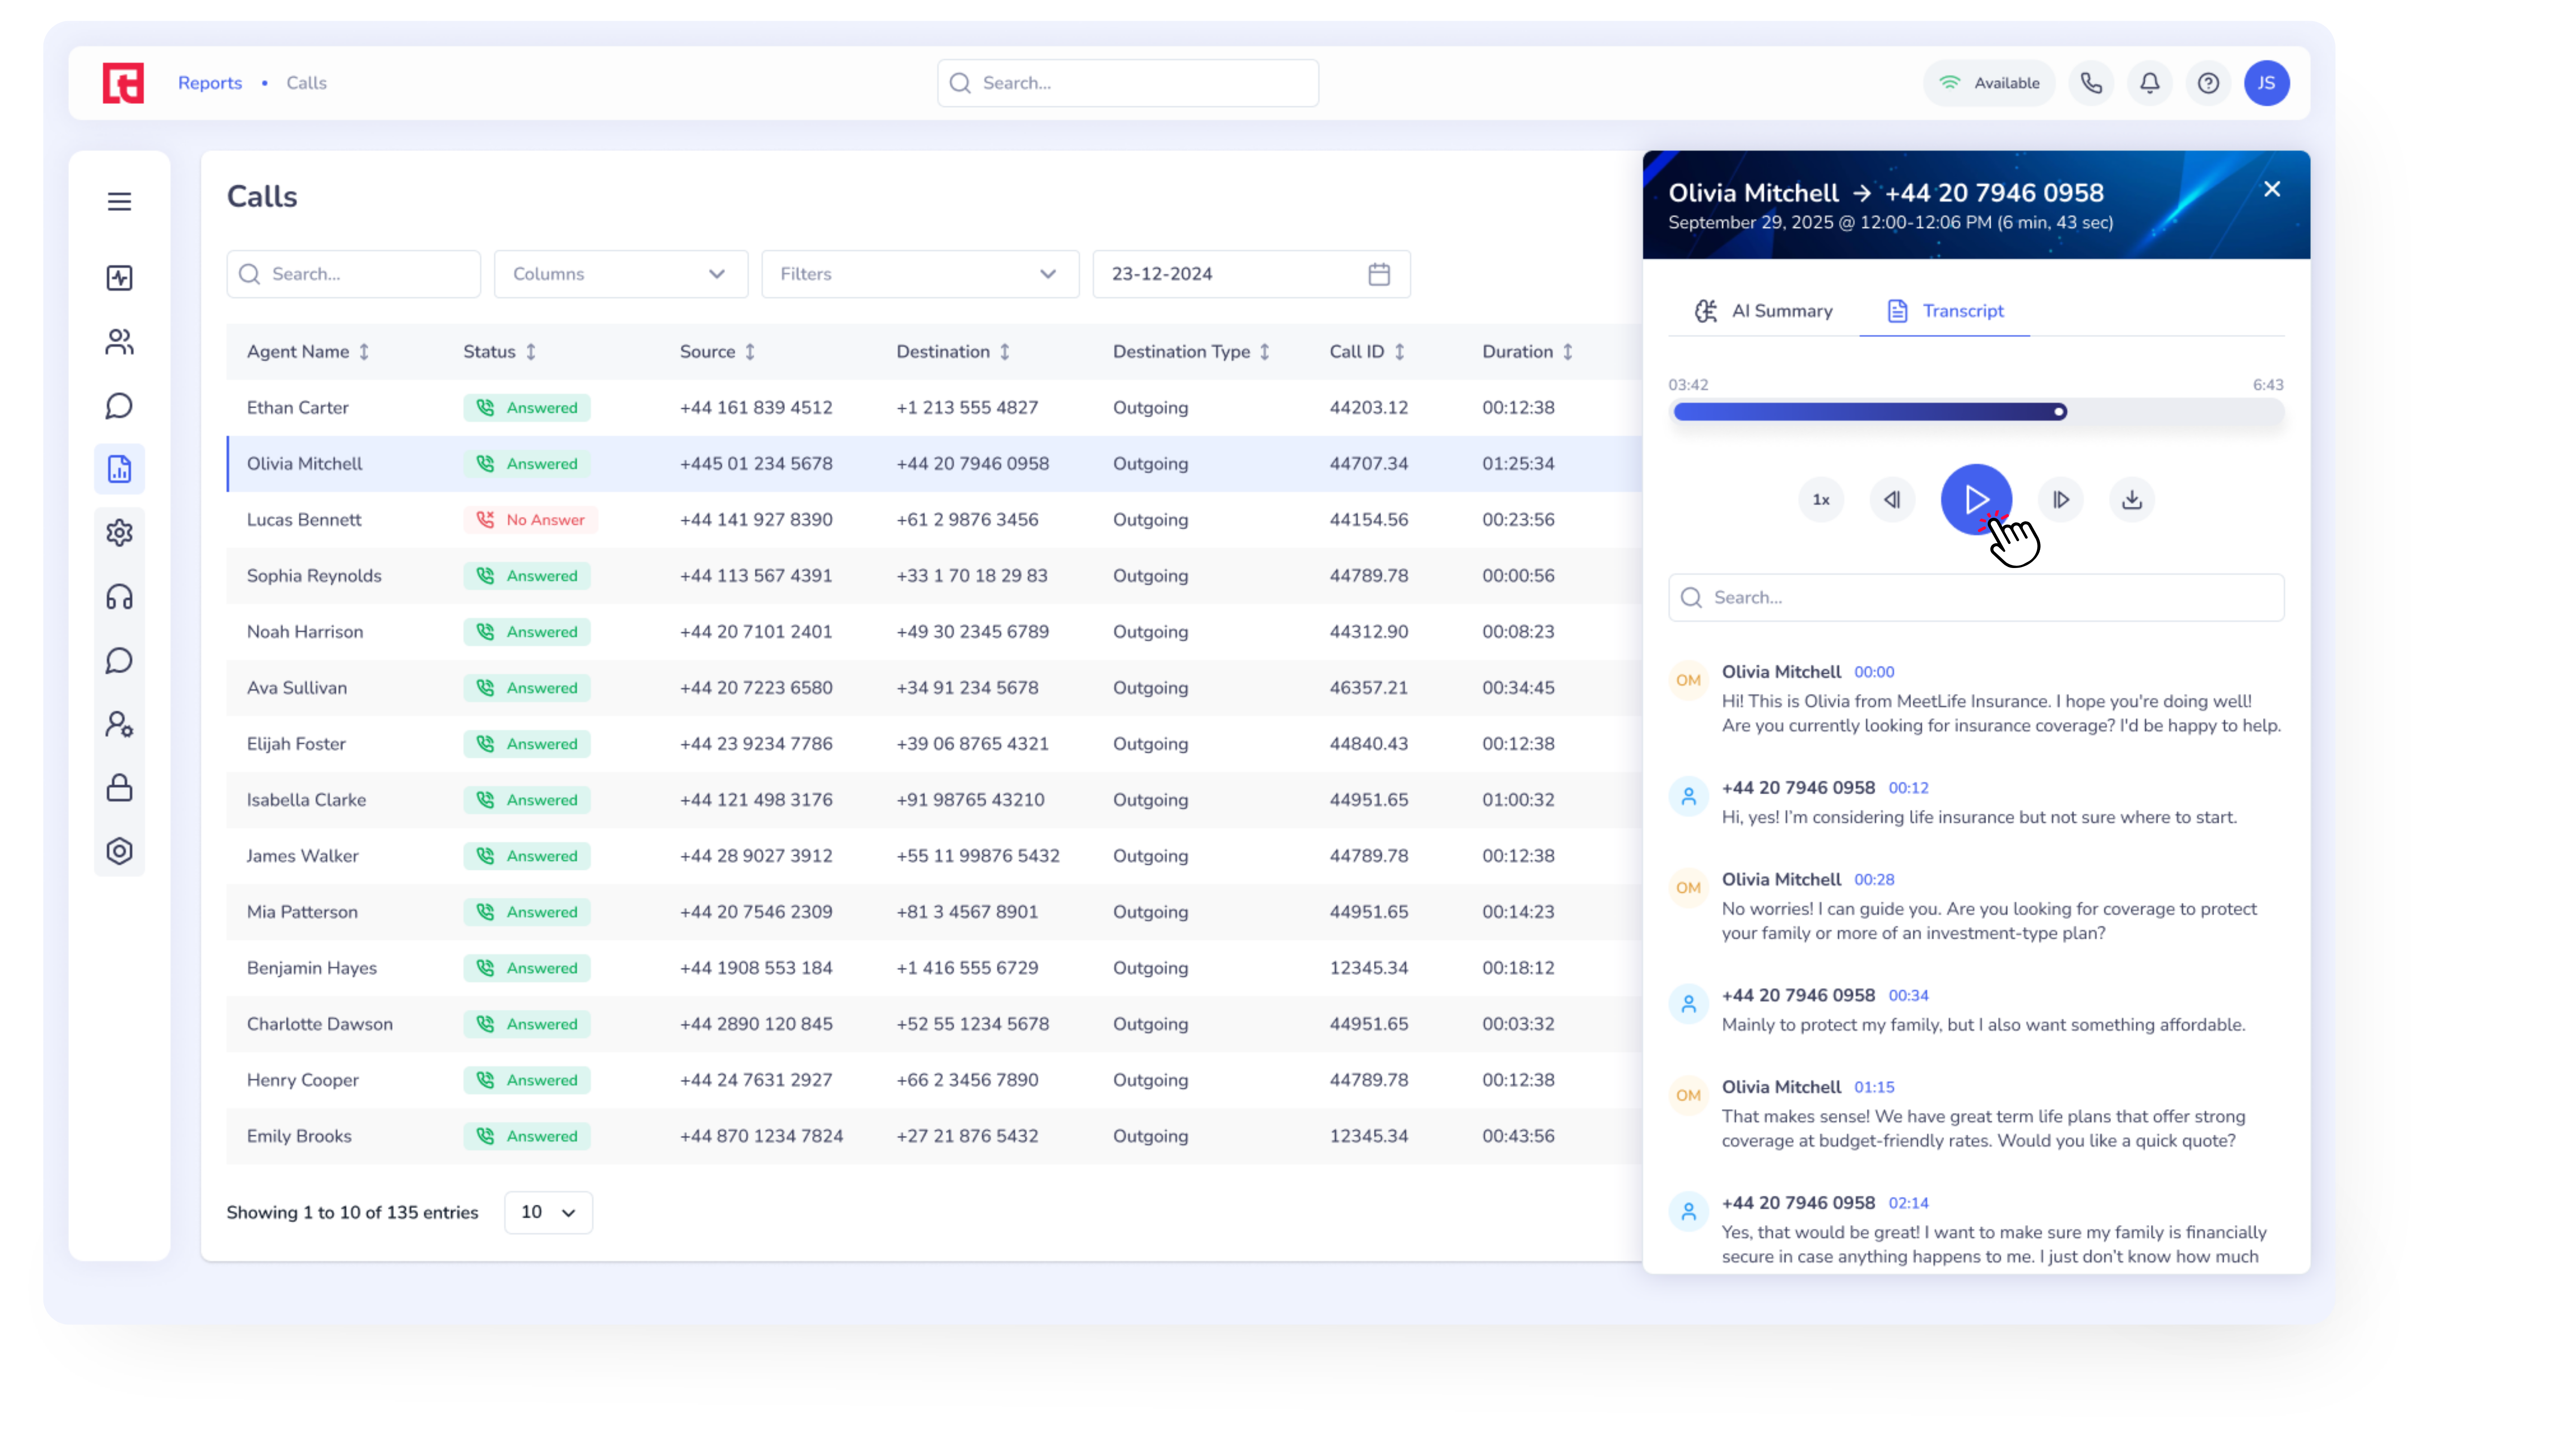
Task: Download the call recording
Action: coord(2131,500)
